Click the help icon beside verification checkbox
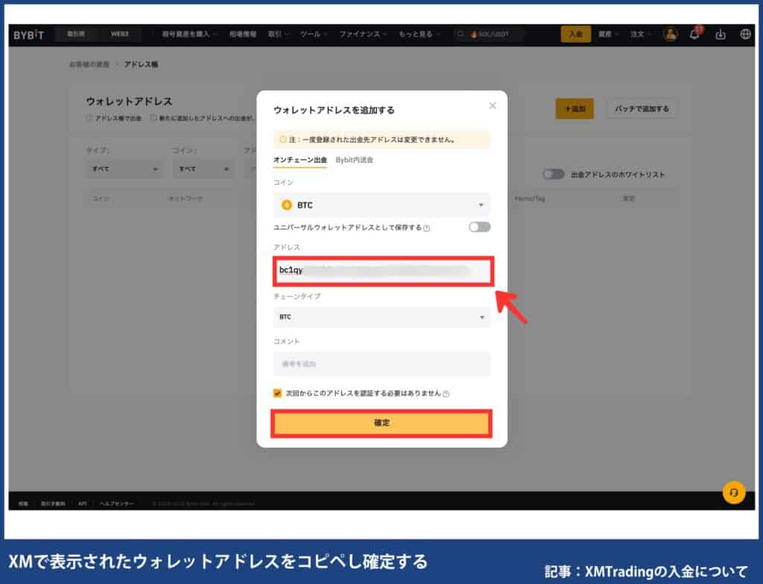The height and width of the screenshot is (584, 763). [446, 394]
